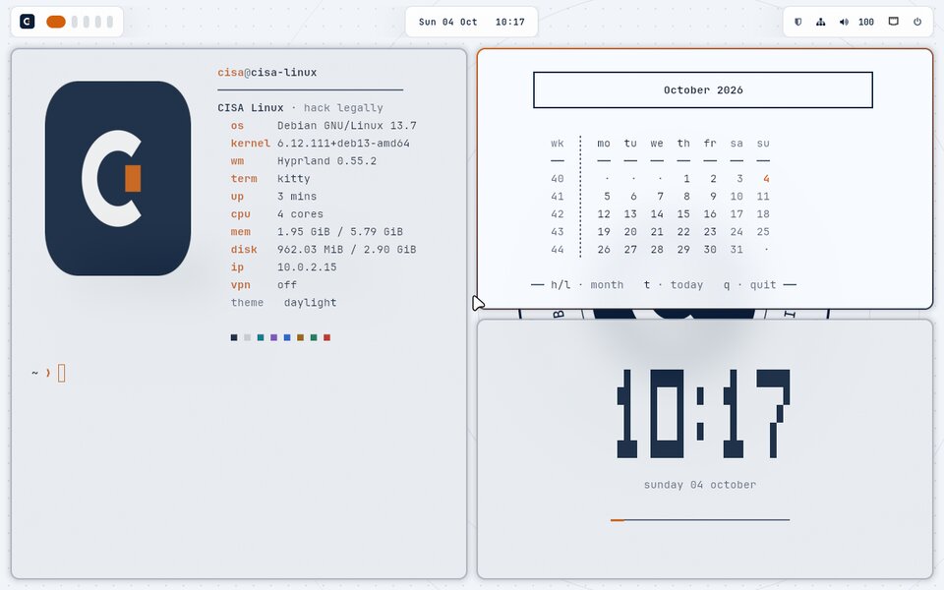
Task: Click the h/l month hint
Action: [x=587, y=285]
